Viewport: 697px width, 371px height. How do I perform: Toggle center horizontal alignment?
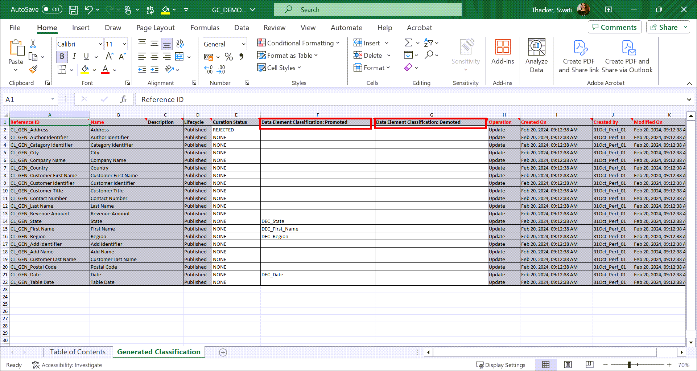[154, 56]
